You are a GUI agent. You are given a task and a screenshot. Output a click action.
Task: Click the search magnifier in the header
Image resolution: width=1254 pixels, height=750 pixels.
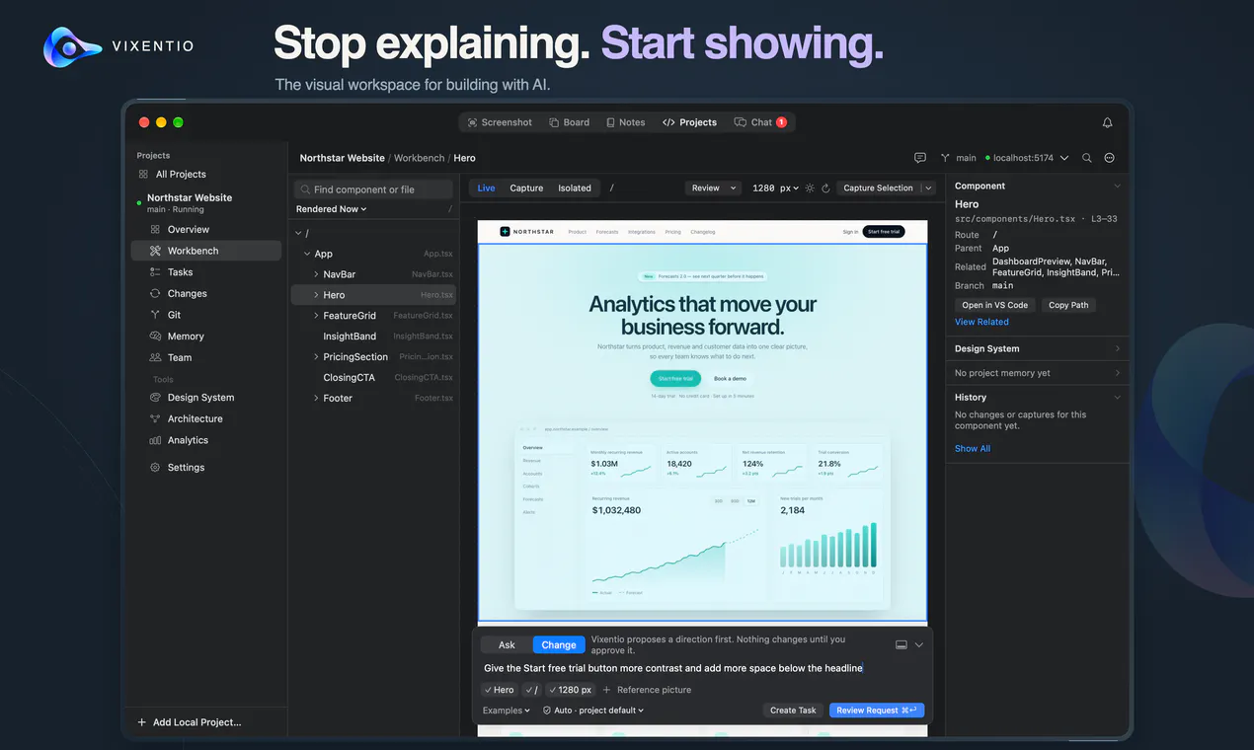tap(1087, 158)
